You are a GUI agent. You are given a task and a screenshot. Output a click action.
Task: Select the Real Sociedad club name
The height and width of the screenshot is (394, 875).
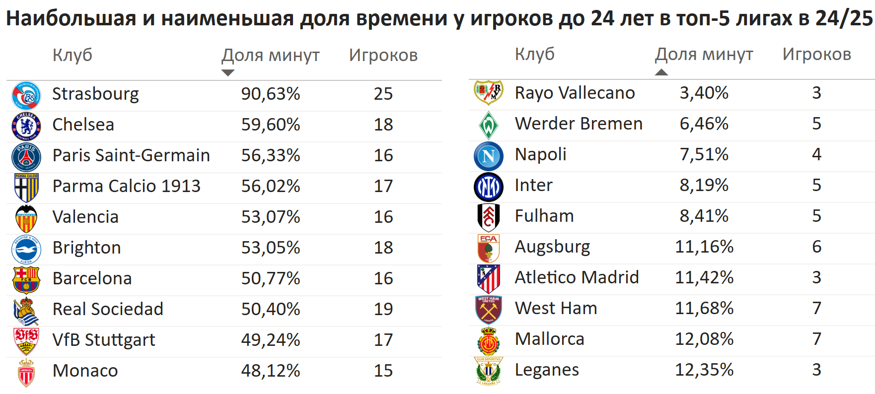tap(108, 309)
